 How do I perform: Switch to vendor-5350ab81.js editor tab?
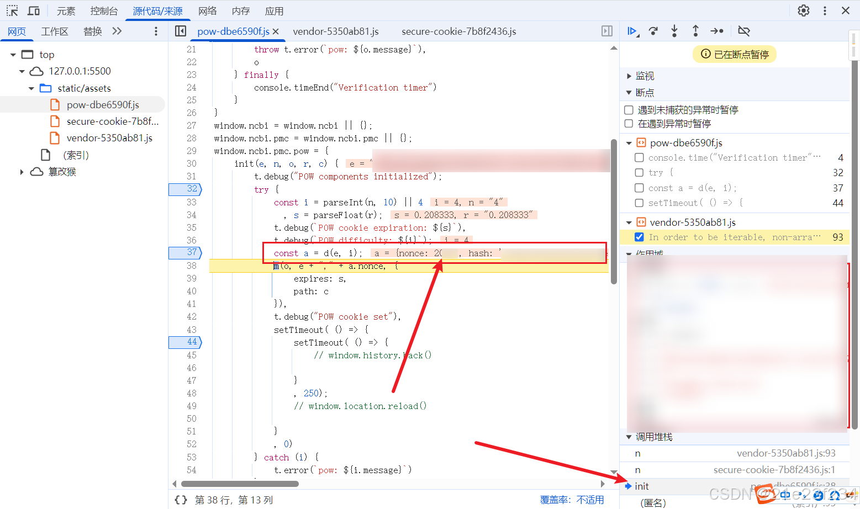336,31
